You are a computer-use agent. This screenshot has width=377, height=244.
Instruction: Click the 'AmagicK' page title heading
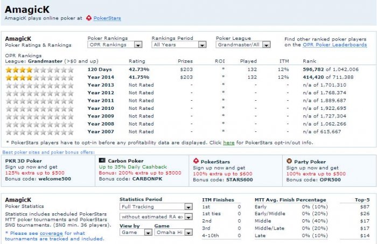(27, 10)
